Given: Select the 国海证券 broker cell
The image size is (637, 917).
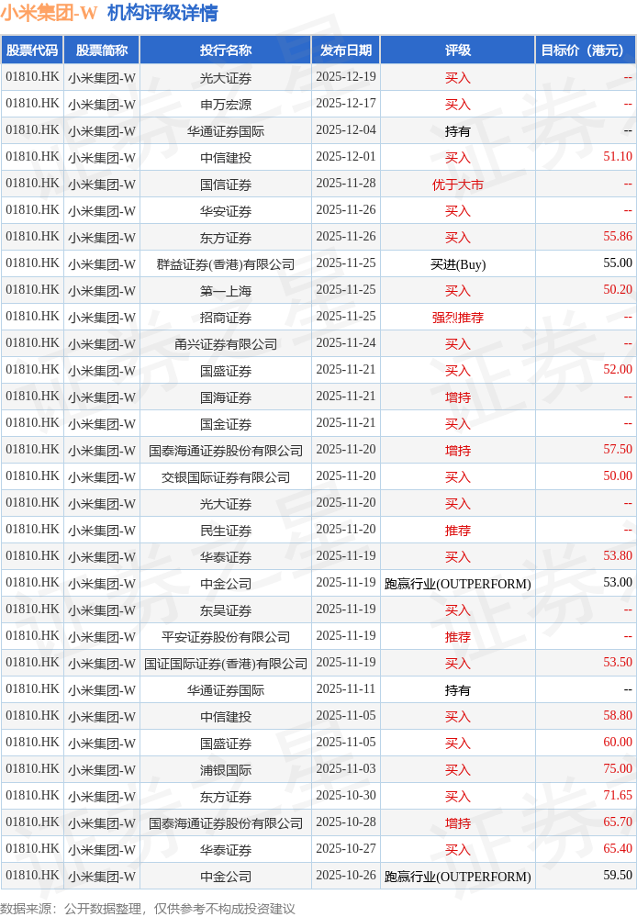Looking at the screenshot, I should point(226,397).
